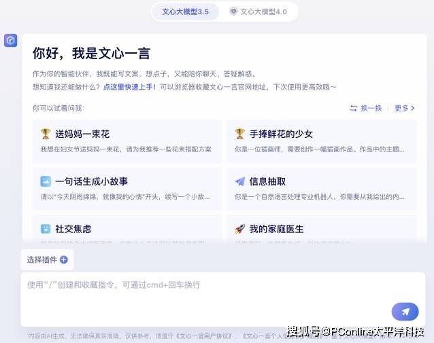434x343 pixels.
Task: Switch to the 文心大模型3.5 tab
Action: click(x=185, y=12)
